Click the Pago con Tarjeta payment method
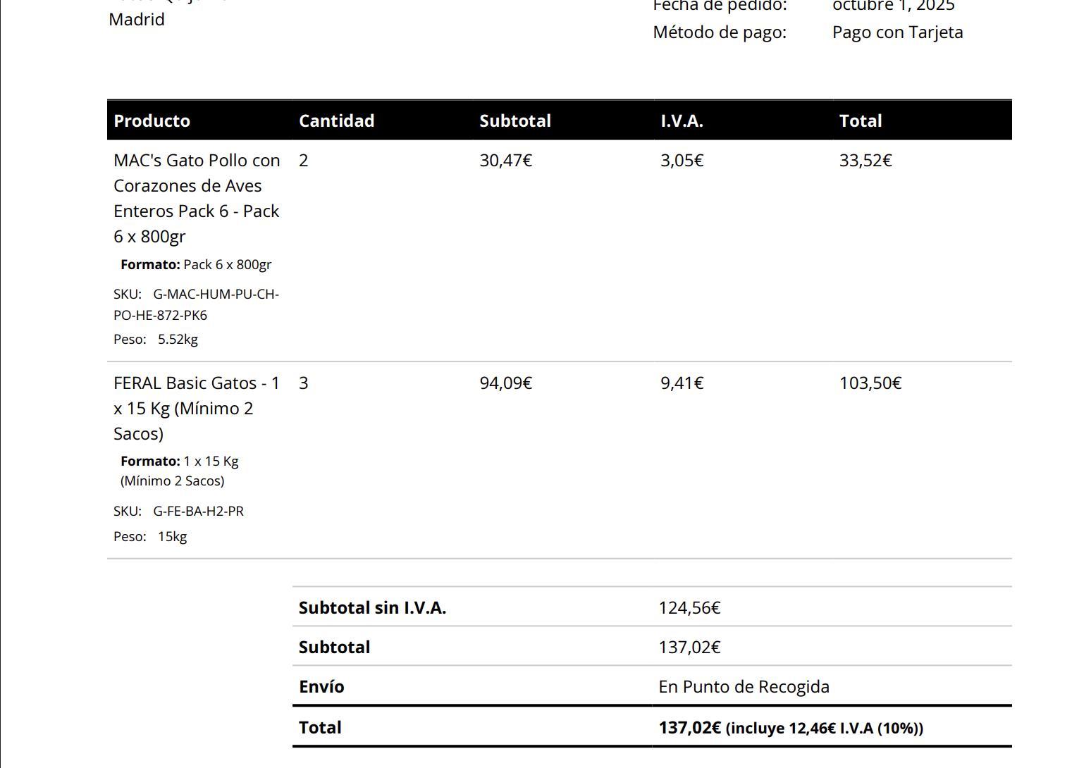The image size is (1091, 768). 897,32
